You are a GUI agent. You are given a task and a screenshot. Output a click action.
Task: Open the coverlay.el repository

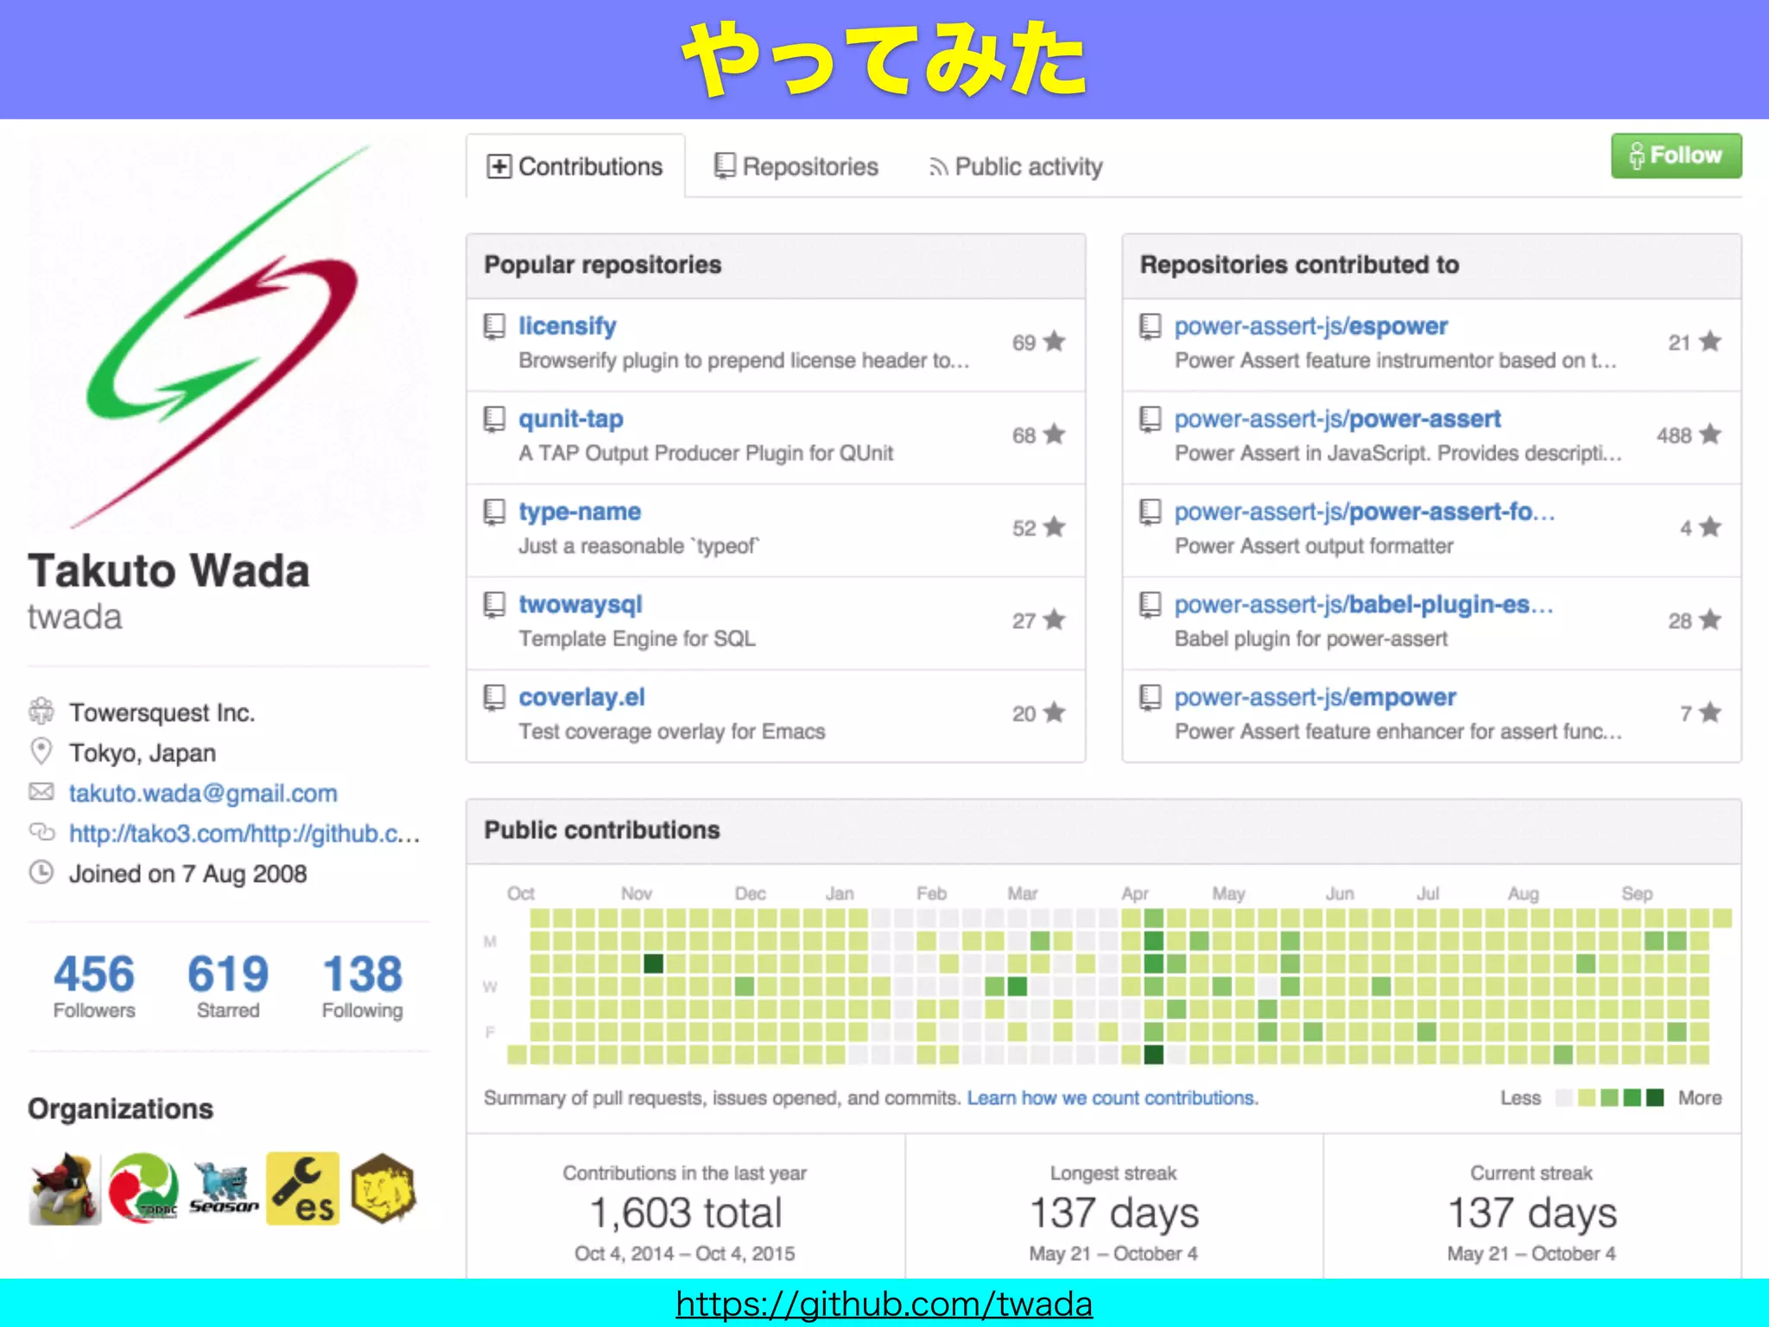point(581,697)
